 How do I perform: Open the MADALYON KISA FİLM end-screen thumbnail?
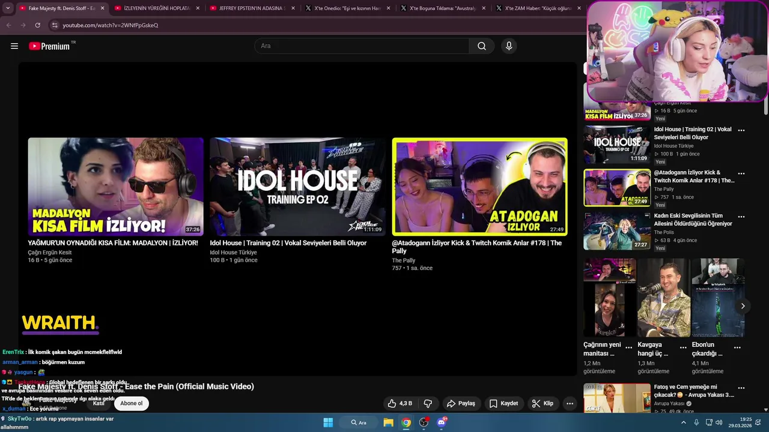click(x=115, y=187)
